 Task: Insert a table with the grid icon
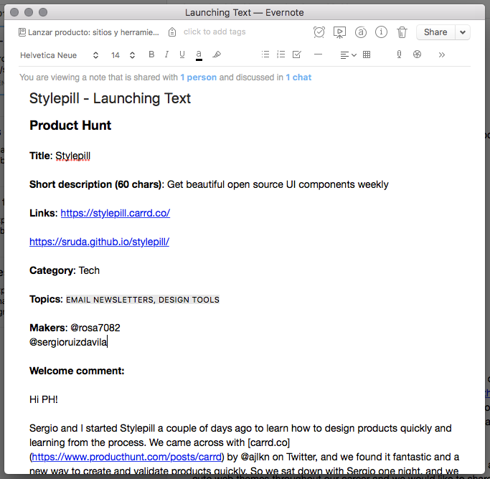[x=367, y=54]
